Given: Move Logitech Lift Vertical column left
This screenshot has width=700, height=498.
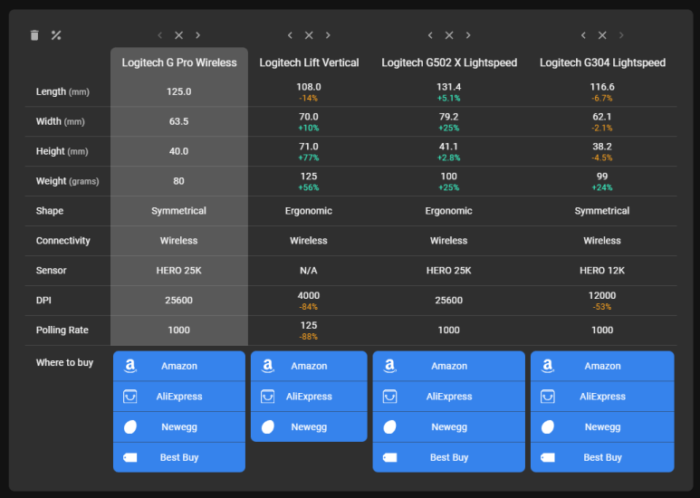Looking at the screenshot, I should tap(290, 35).
